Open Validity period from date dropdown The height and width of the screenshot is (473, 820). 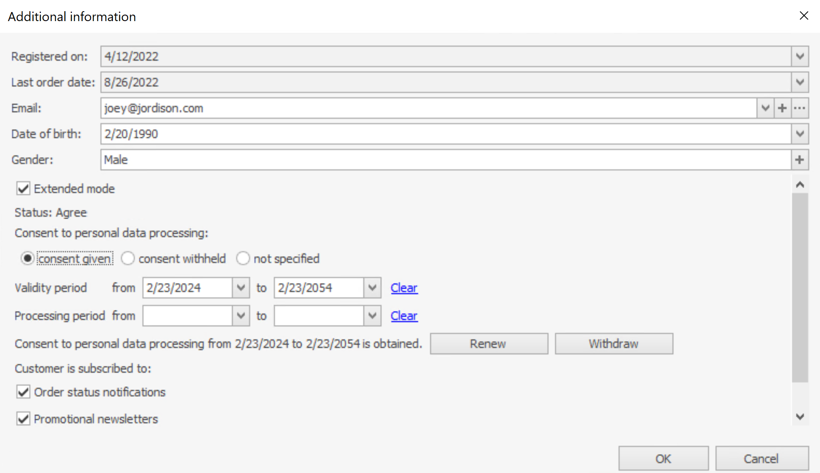pyautogui.click(x=241, y=288)
